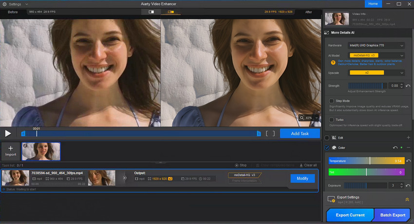Screen dimensions: 414x224
Task: Click the Modify task button
Action: coord(302,178)
